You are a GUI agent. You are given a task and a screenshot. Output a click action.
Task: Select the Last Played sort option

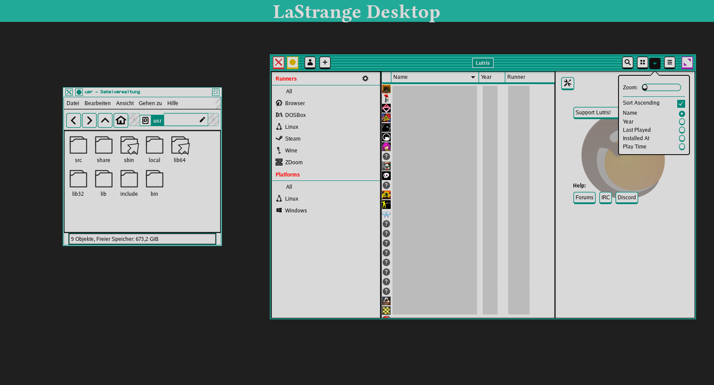click(x=682, y=130)
